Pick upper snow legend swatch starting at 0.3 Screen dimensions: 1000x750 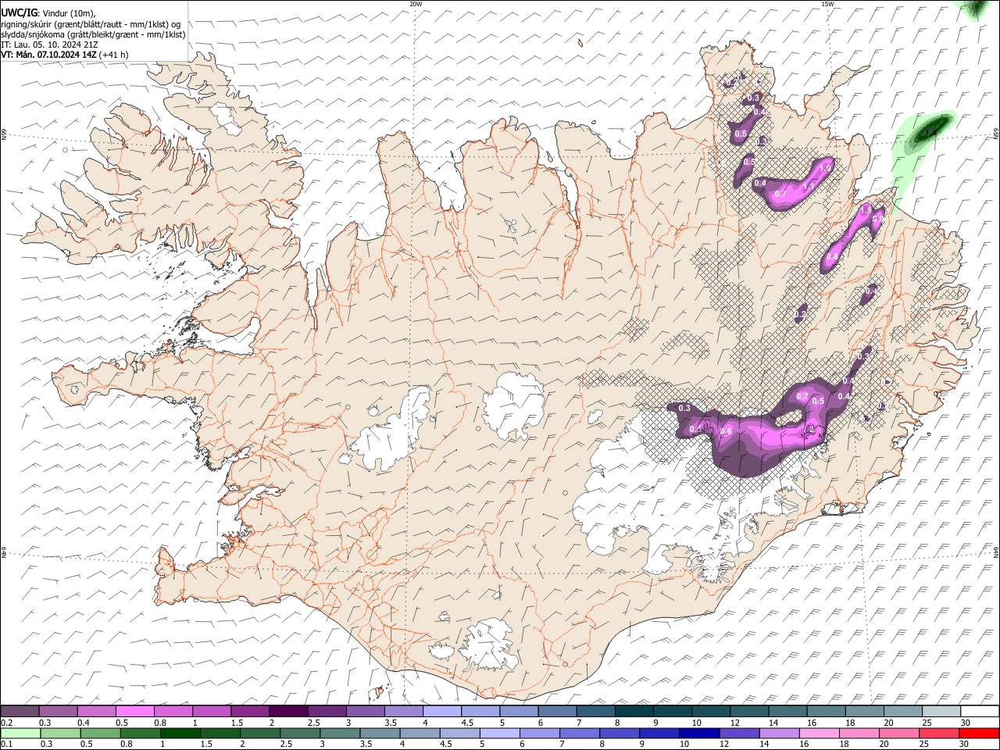click(58, 711)
